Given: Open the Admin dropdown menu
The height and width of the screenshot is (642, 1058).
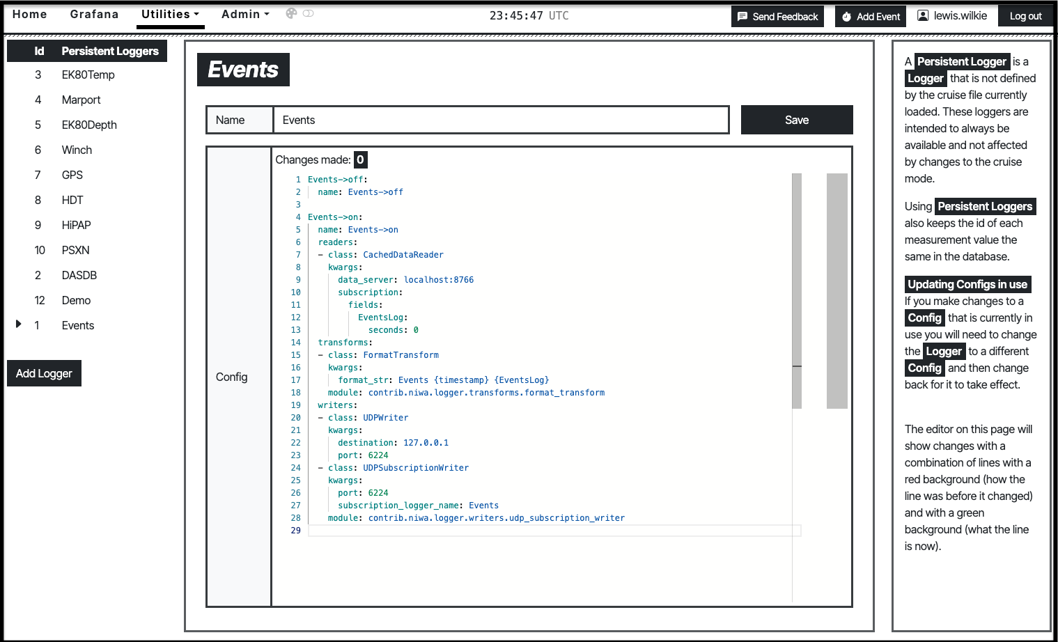Looking at the screenshot, I should (x=245, y=14).
